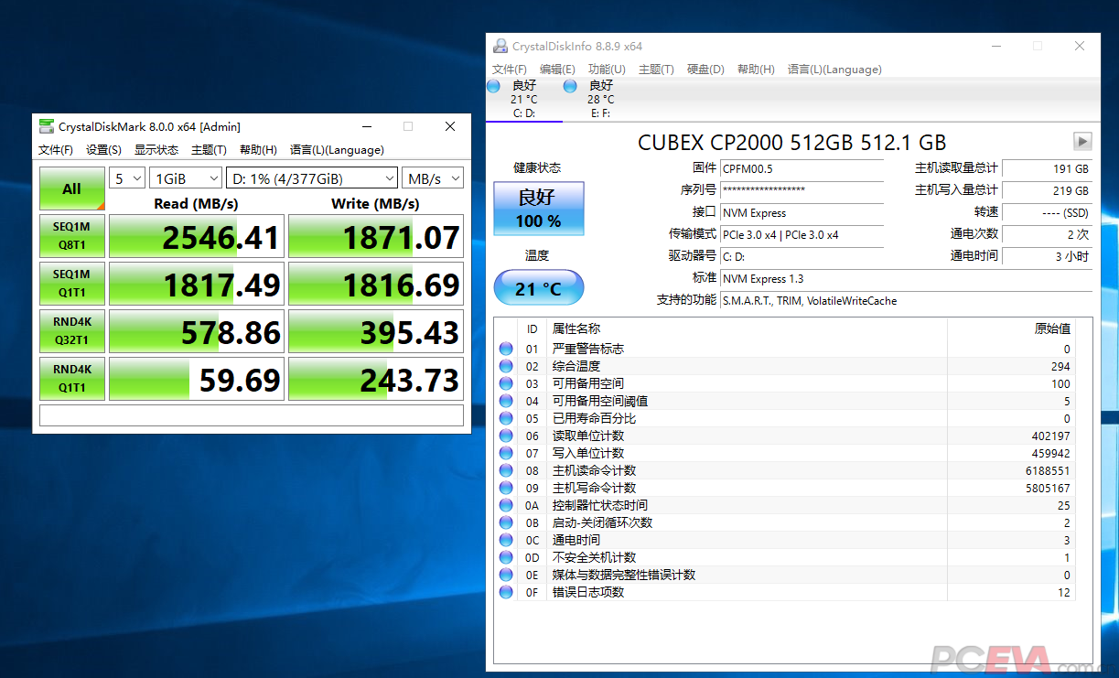Click the empty comment field in CrystalDiskMark

(252, 415)
